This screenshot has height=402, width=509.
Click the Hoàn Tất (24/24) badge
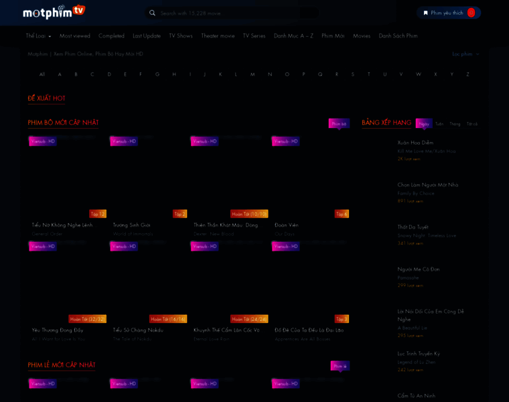249,319
